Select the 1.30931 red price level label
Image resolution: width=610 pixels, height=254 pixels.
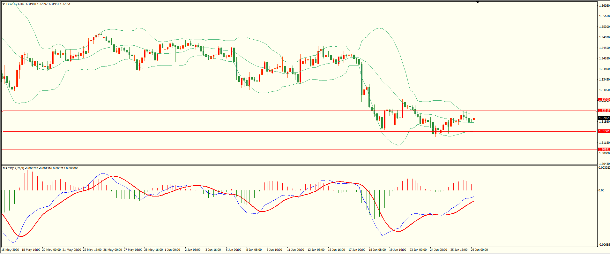[x=604, y=150]
